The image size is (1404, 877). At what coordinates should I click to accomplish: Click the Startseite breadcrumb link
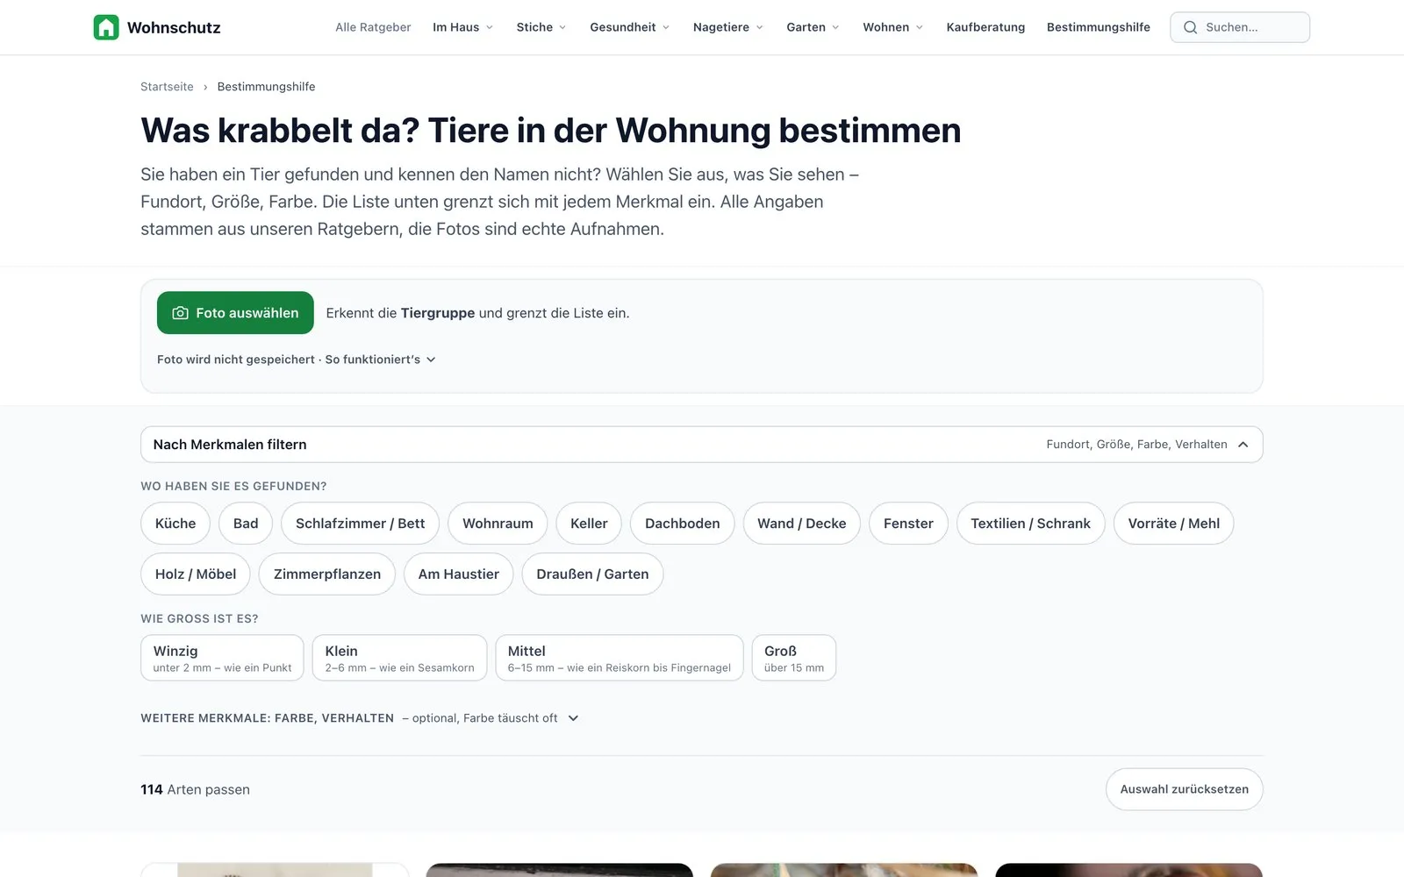(167, 87)
